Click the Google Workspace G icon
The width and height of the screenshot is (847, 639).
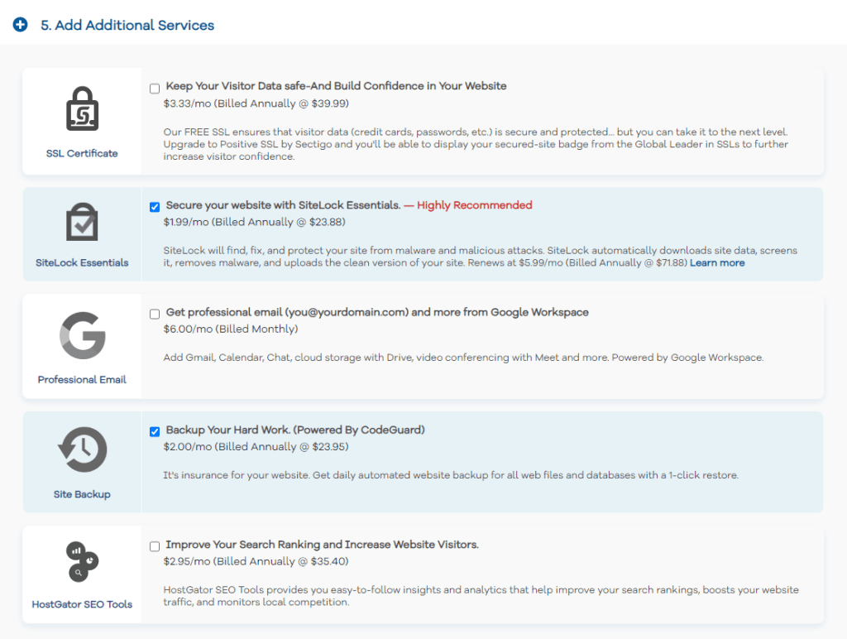click(81, 334)
